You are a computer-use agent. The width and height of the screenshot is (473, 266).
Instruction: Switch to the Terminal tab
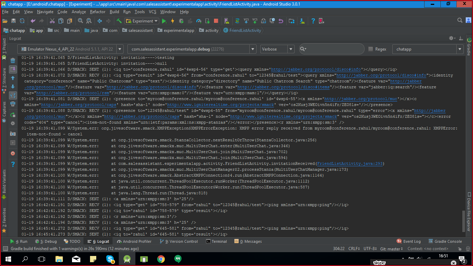pos(216,241)
